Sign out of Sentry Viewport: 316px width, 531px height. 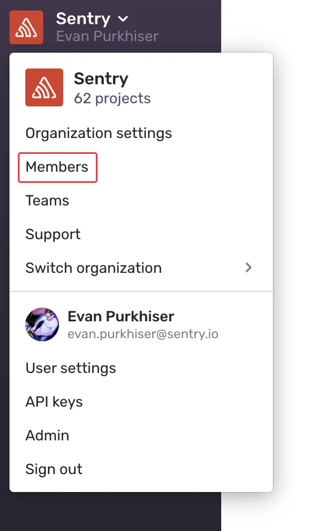[x=54, y=469]
